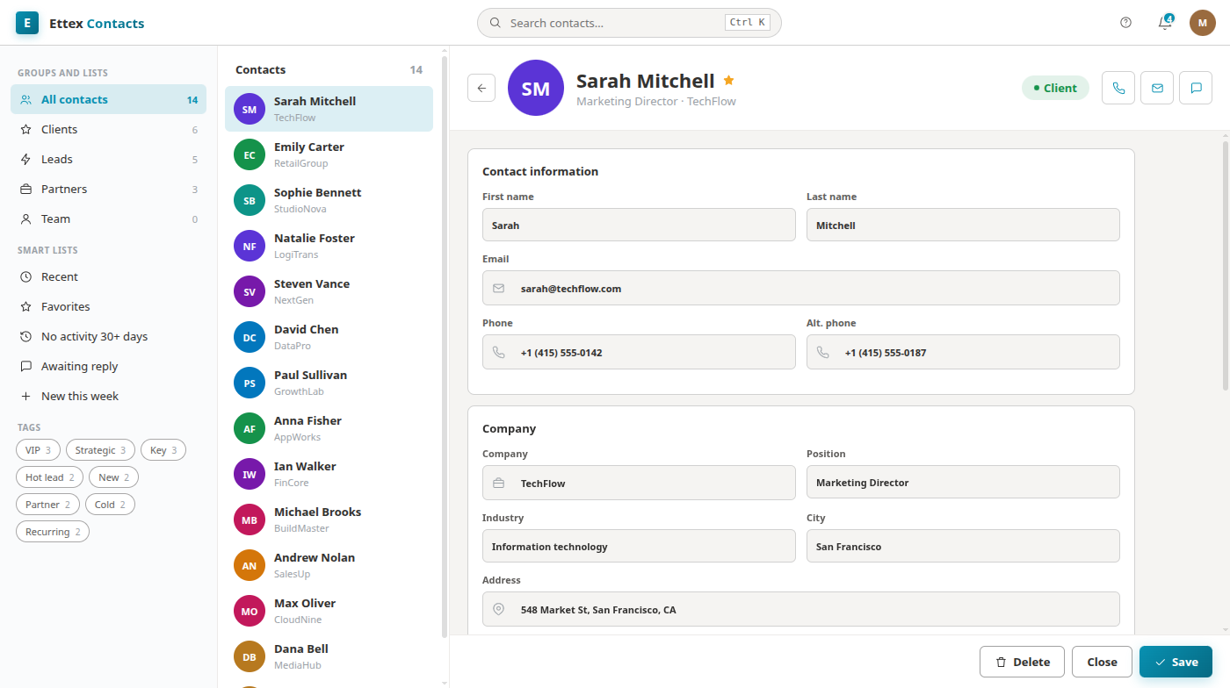
Task: Open chat using the message icon button
Action: tap(1196, 88)
